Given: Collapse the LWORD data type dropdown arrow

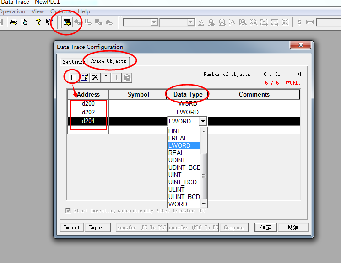Looking at the screenshot, I should [203, 121].
